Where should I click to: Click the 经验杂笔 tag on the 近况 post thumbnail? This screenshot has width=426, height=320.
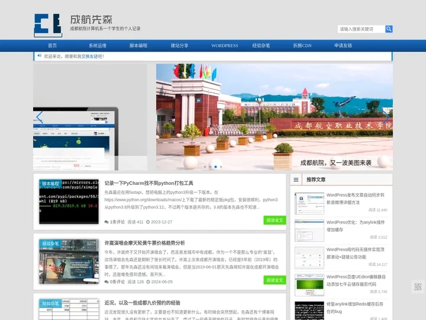point(51,303)
